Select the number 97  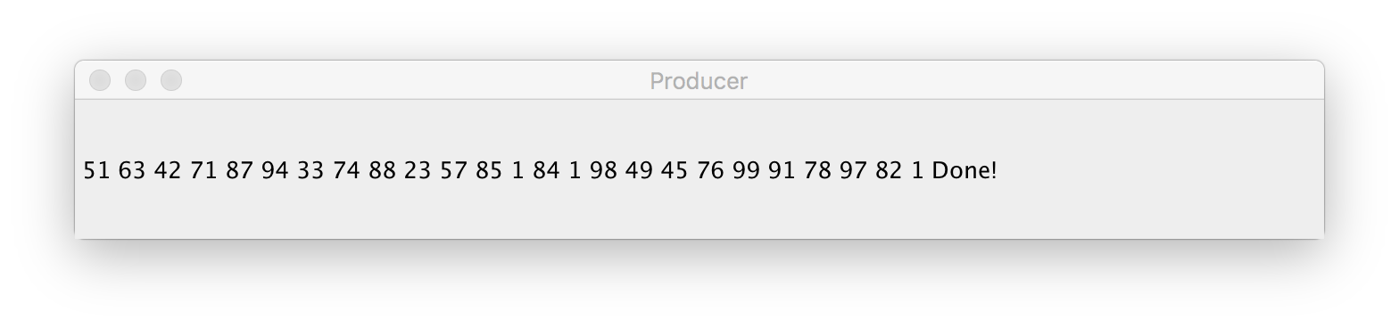click(x=853, y=170)
